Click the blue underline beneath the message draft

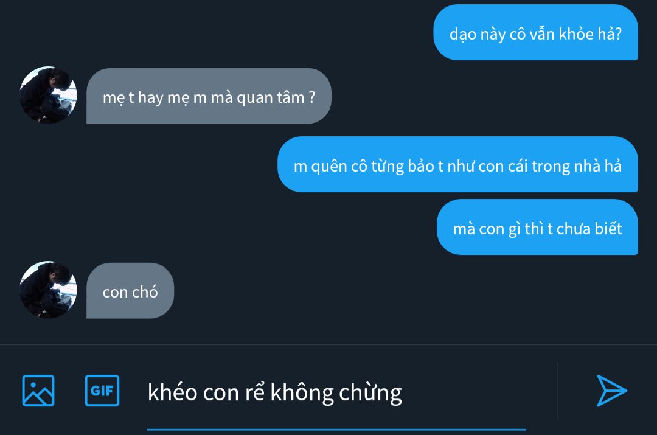click(x=336, y=429)
